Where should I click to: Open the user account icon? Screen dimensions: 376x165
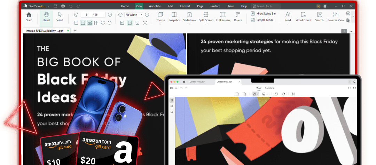pyautogui.click(x=325, y=6)
